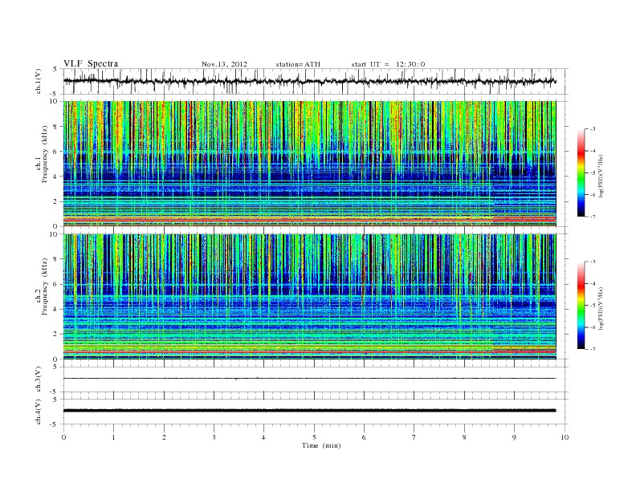The width and height of the screenshot is (636, 491).
Task: Click the '0' tick on time axis
Action: [x=63, y=437]
